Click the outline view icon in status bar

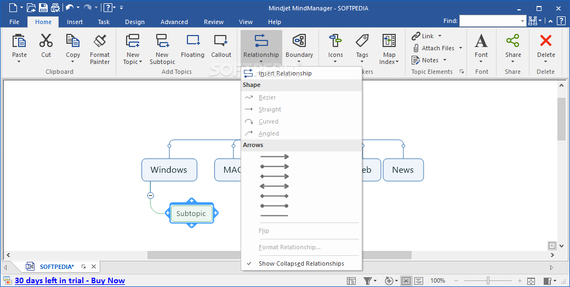point(351,281)
